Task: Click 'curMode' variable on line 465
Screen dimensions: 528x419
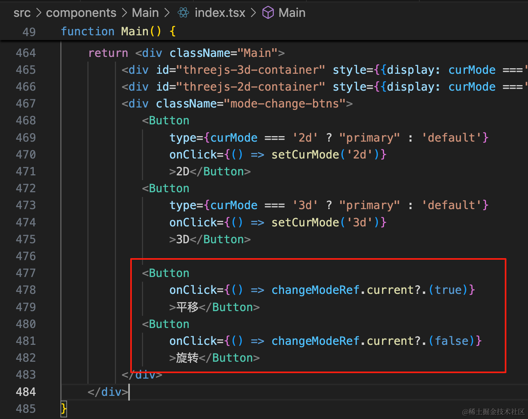Action: pos(472,70)
